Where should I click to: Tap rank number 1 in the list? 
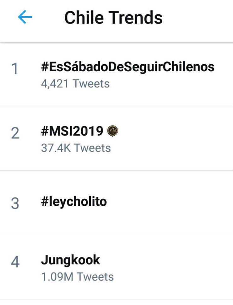coord(15,69)
